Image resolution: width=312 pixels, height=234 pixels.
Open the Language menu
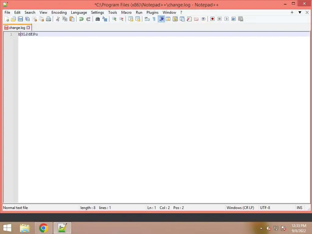(79, 12)
